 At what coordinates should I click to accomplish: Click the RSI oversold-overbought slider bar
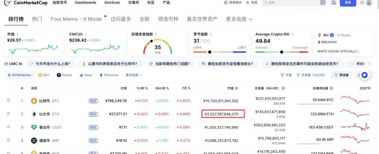coord(281,52)
